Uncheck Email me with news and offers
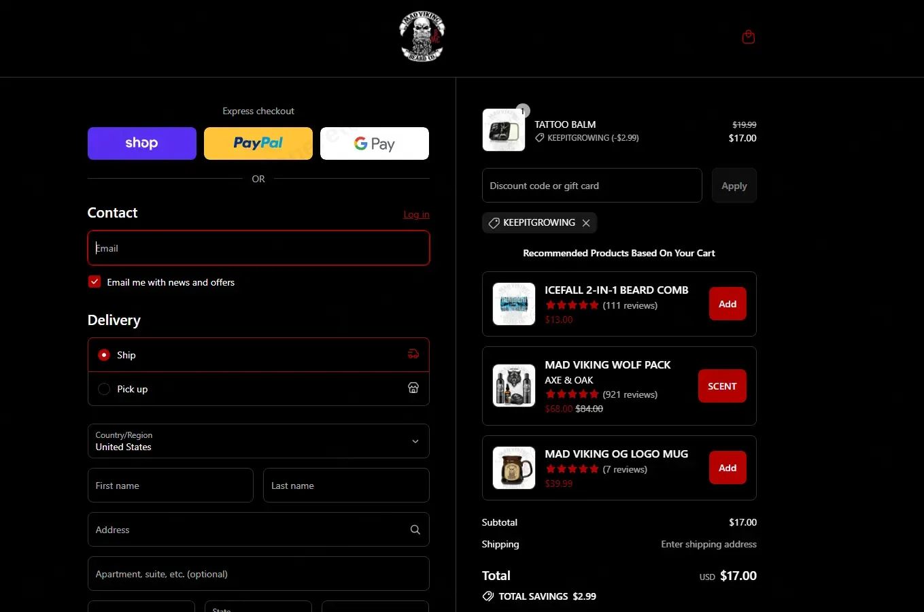 click(95, 282)
